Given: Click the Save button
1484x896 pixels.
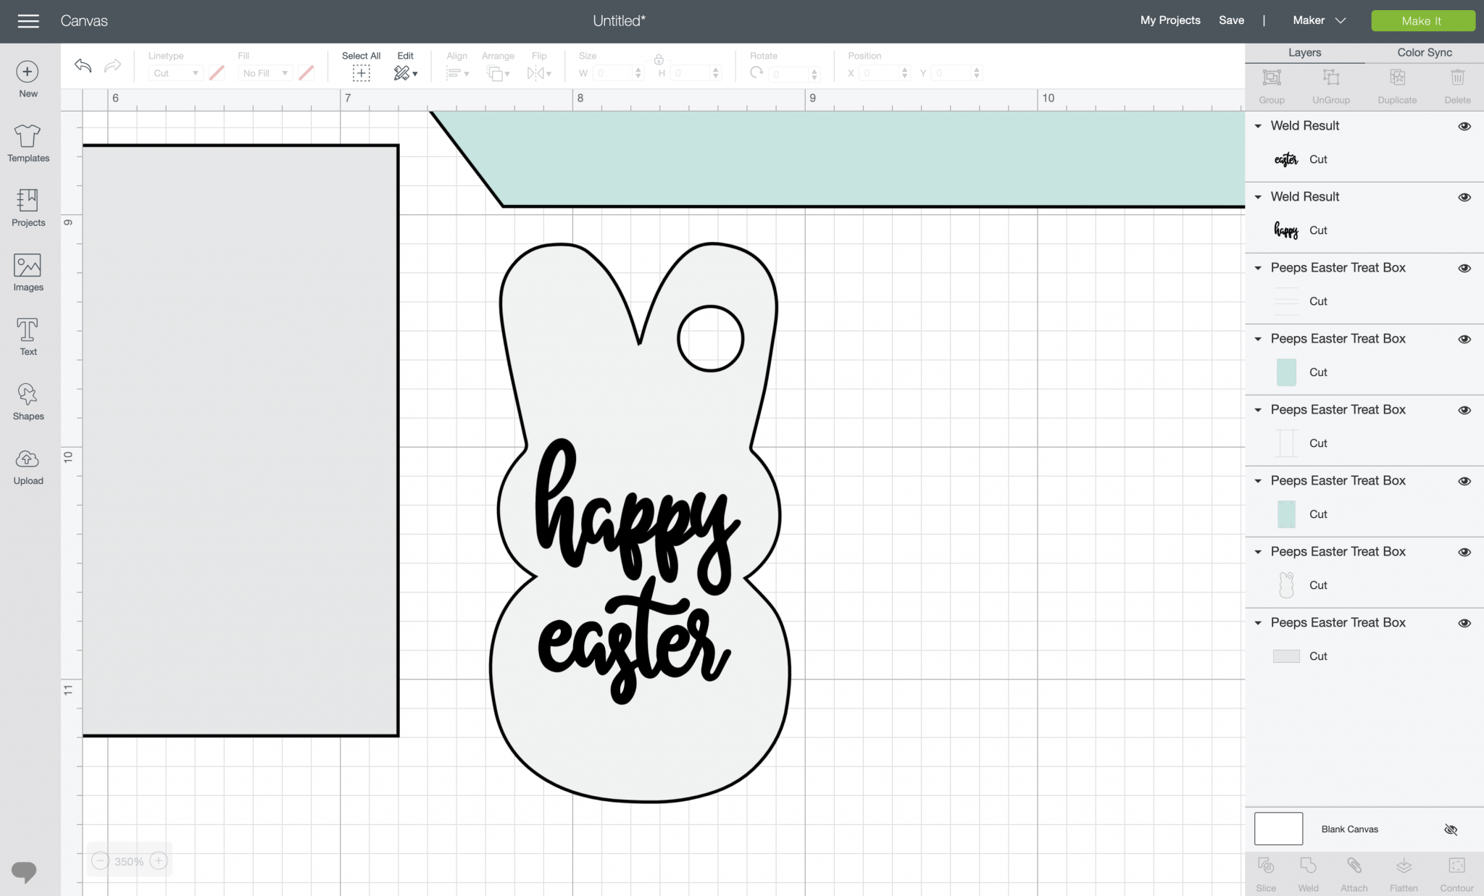Looking at the screenshot, I should click(1231, 20).
